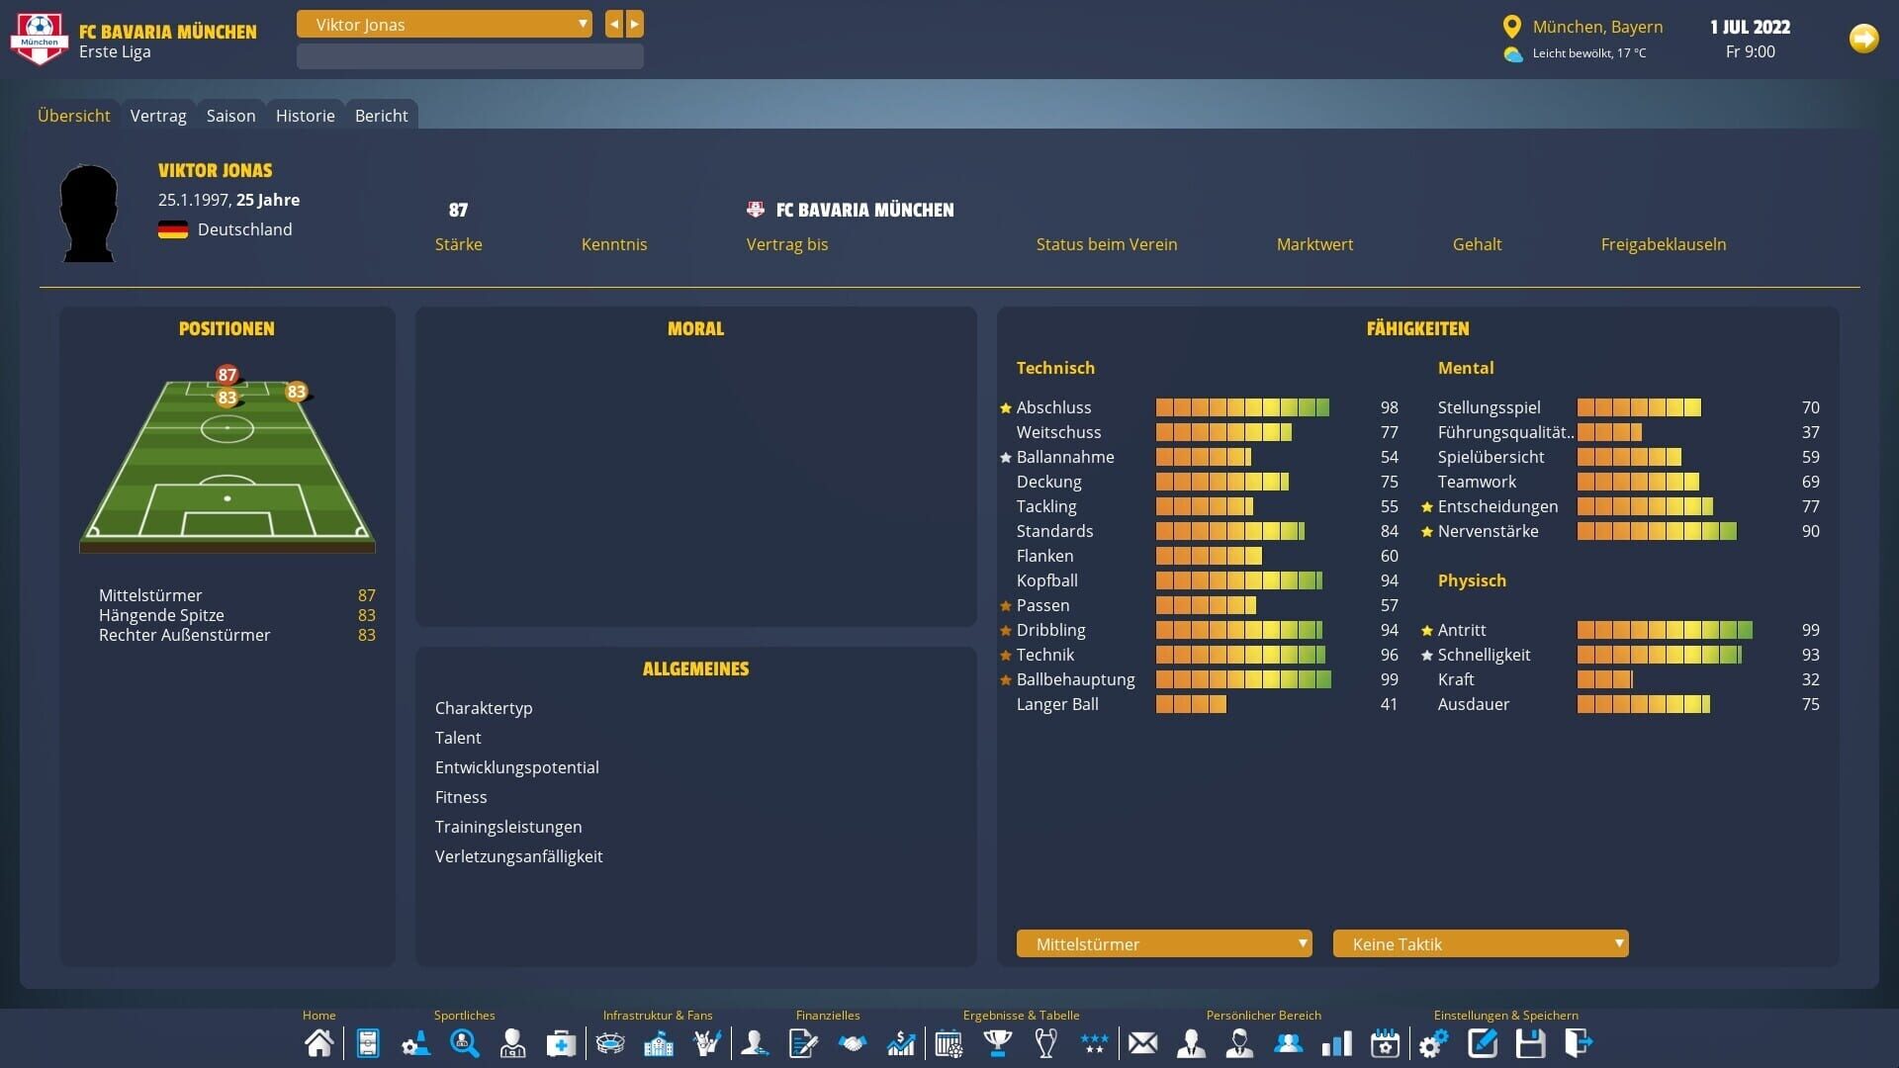The height and width of the screenshot is (1068, 1899).
Task: Open the tactics board icon
Action: pos(368,1043)
